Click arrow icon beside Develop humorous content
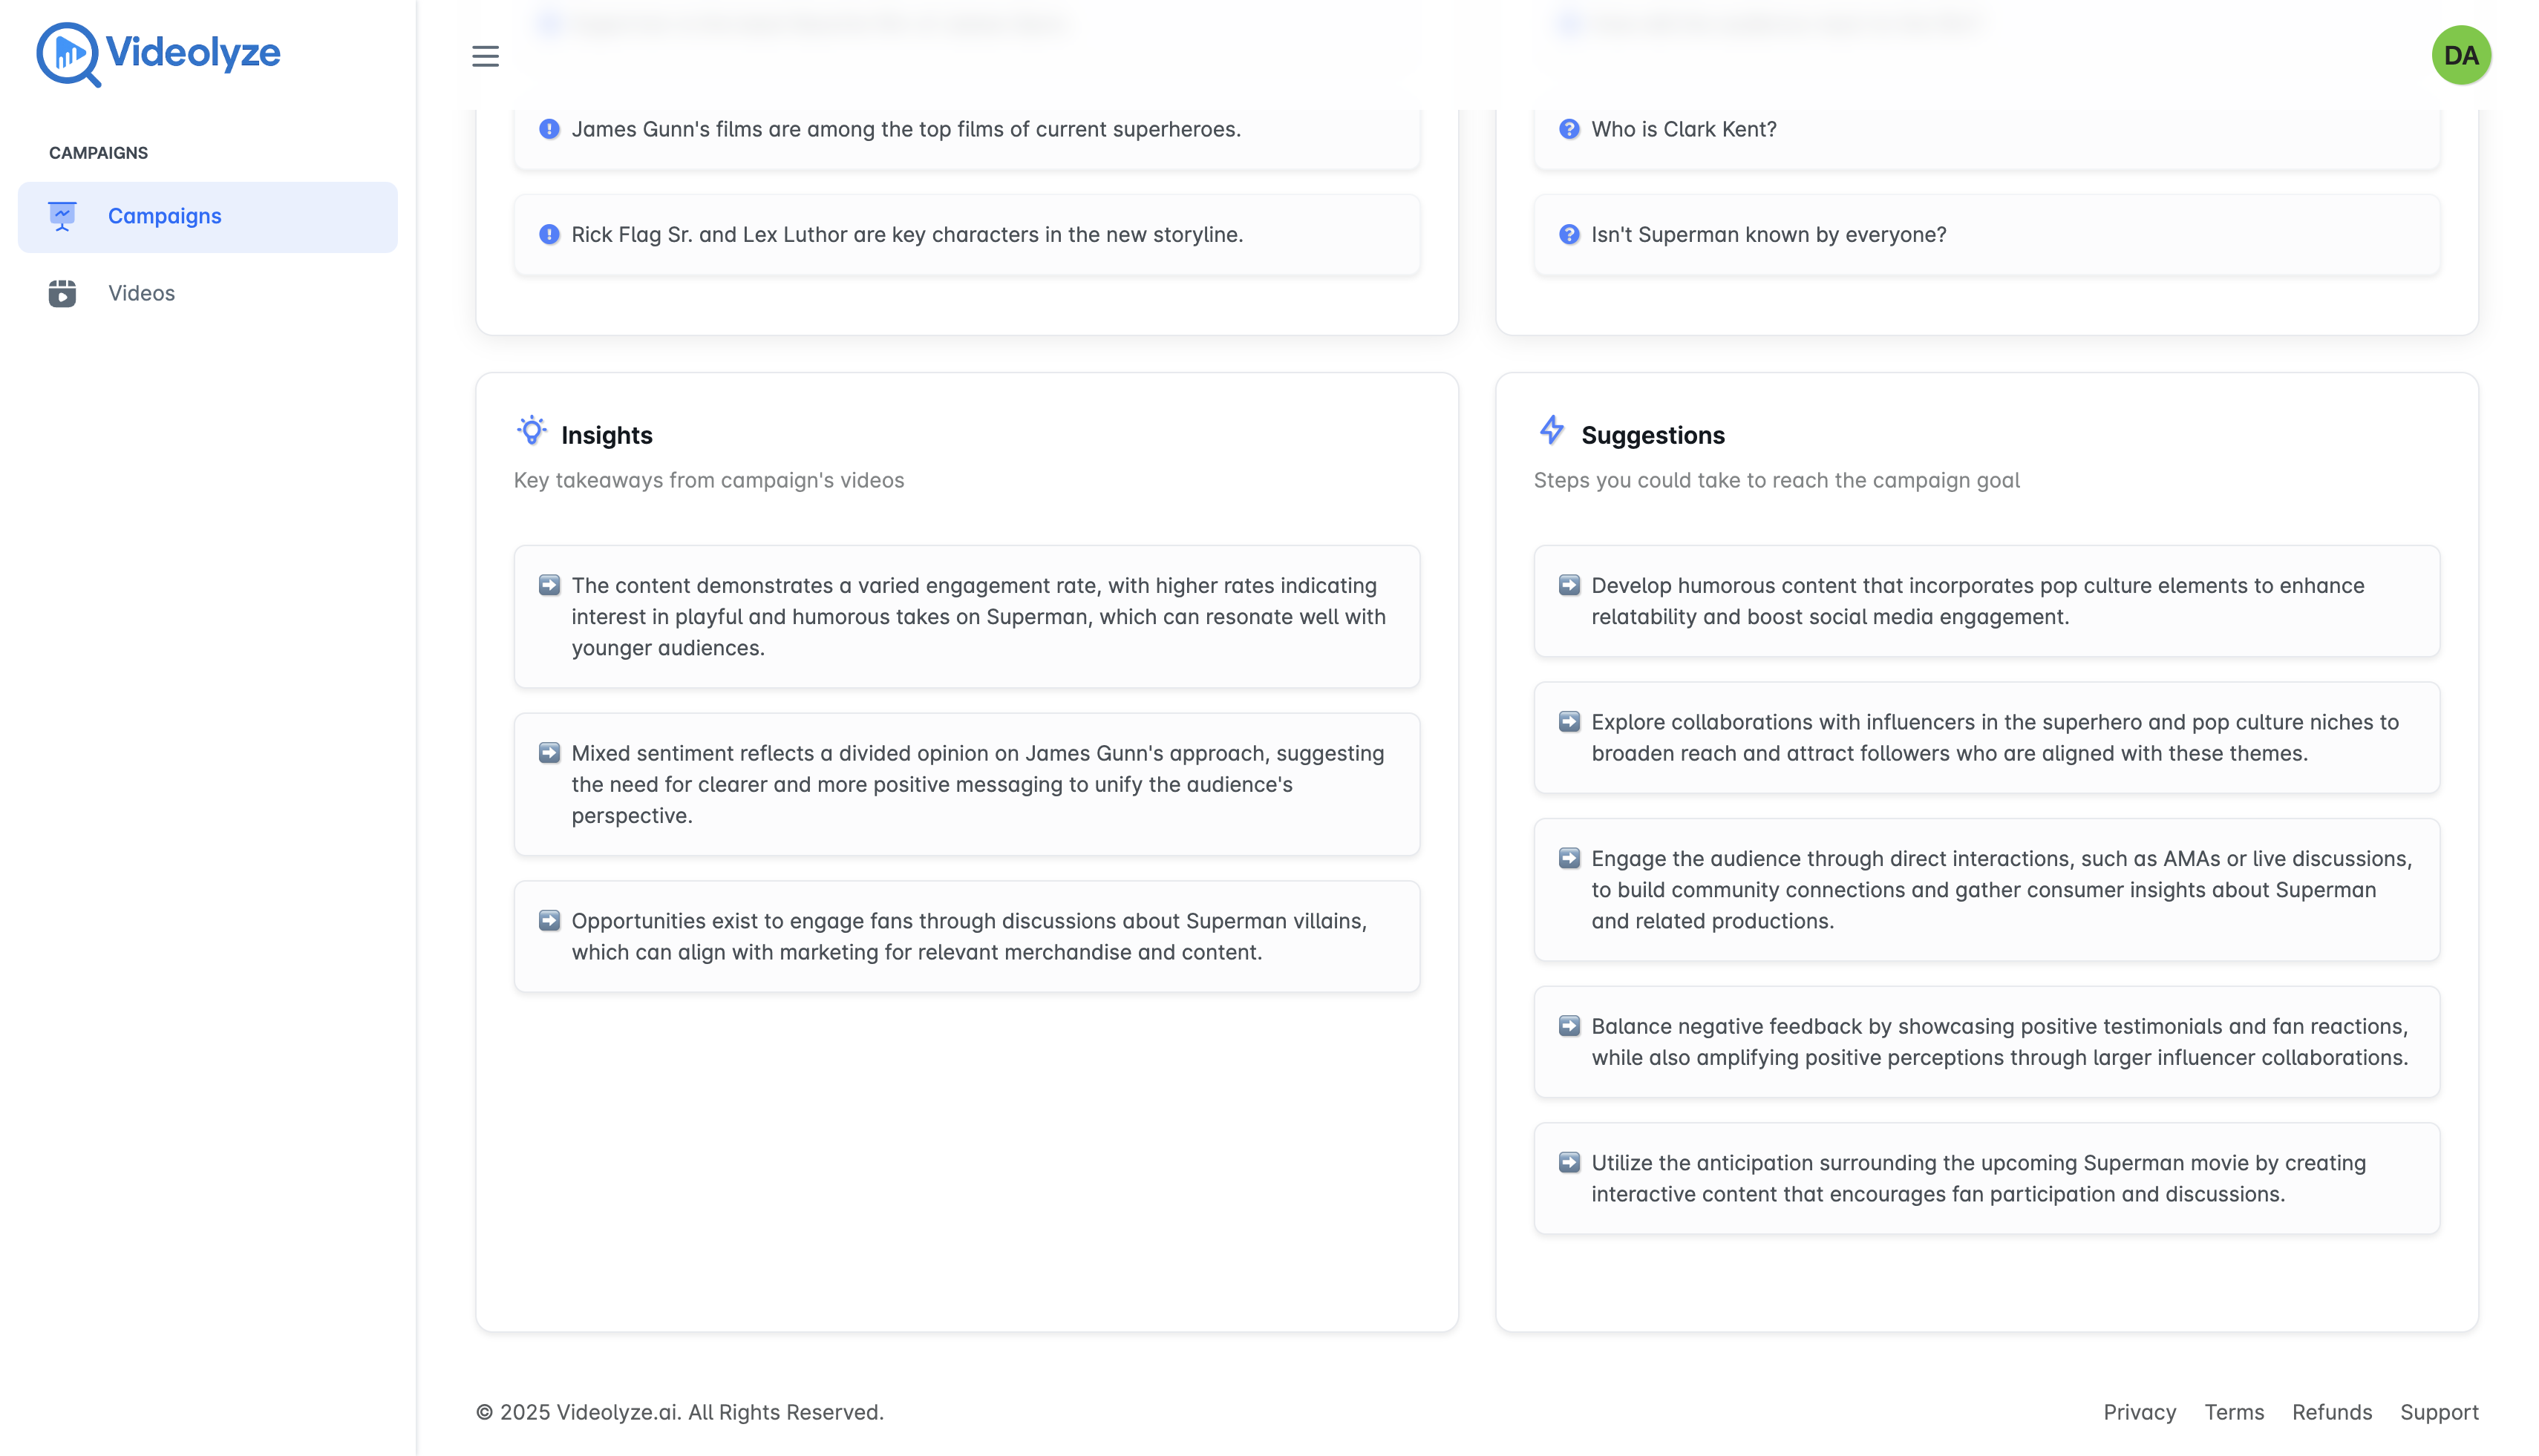2539x1456 pixels. (1569, 585)
